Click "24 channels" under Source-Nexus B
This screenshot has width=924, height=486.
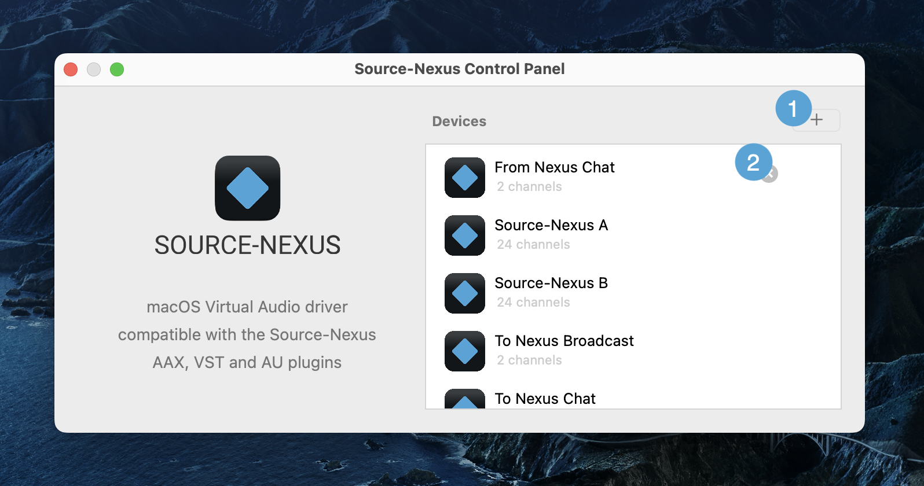(x=533, y=303)
